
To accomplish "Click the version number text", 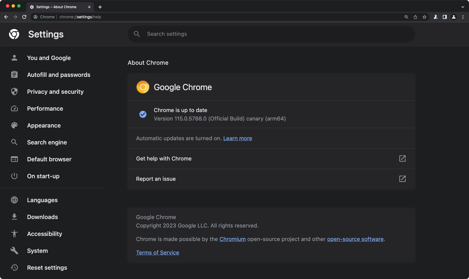I will (220, 119).
